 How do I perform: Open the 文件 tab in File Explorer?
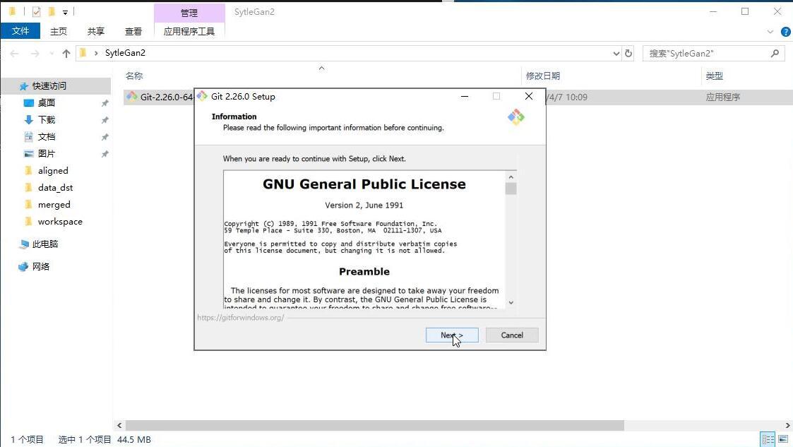click(20, 31)
